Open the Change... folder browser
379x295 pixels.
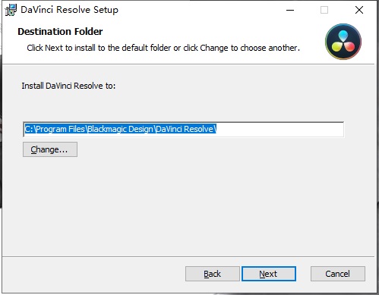click(50, 149)
